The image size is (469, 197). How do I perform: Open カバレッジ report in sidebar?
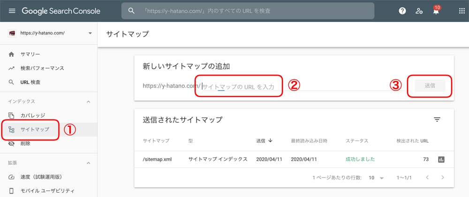[x=33, y=115]
